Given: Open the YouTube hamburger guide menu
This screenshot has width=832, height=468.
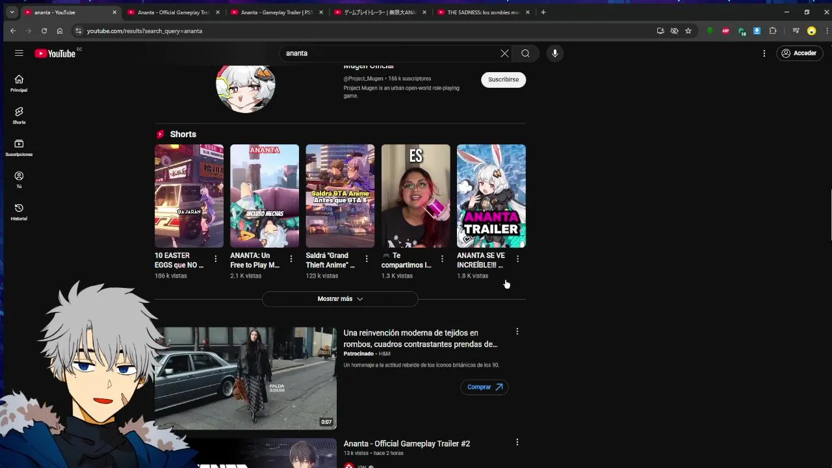Looking at the screenshot, I should point(19,53).
